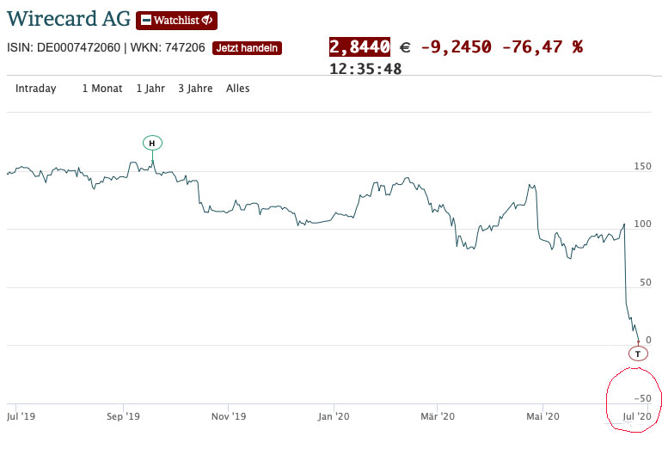The width and height of the screenshot is (662, 449).
Task: Click the highlighted 2,8440 price
Action: coord(360,46)
